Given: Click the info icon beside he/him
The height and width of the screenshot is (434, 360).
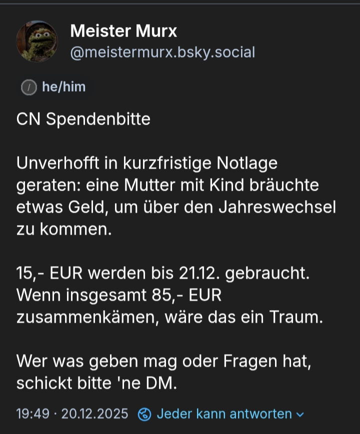Looking at the screenshot, I should tap(29, 87).
